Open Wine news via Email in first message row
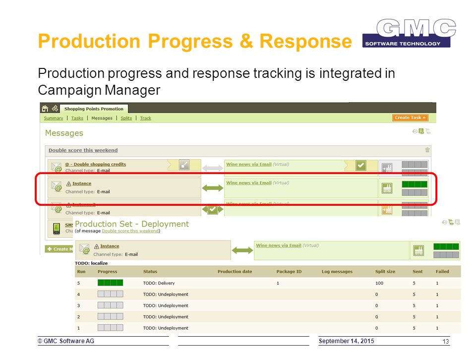 coord(248,164)
